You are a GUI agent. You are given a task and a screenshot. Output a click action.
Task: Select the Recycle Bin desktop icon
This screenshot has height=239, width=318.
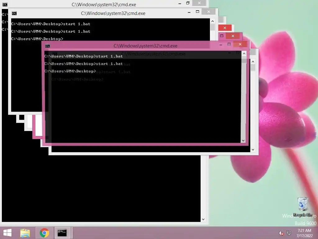(x=302, y=207)
